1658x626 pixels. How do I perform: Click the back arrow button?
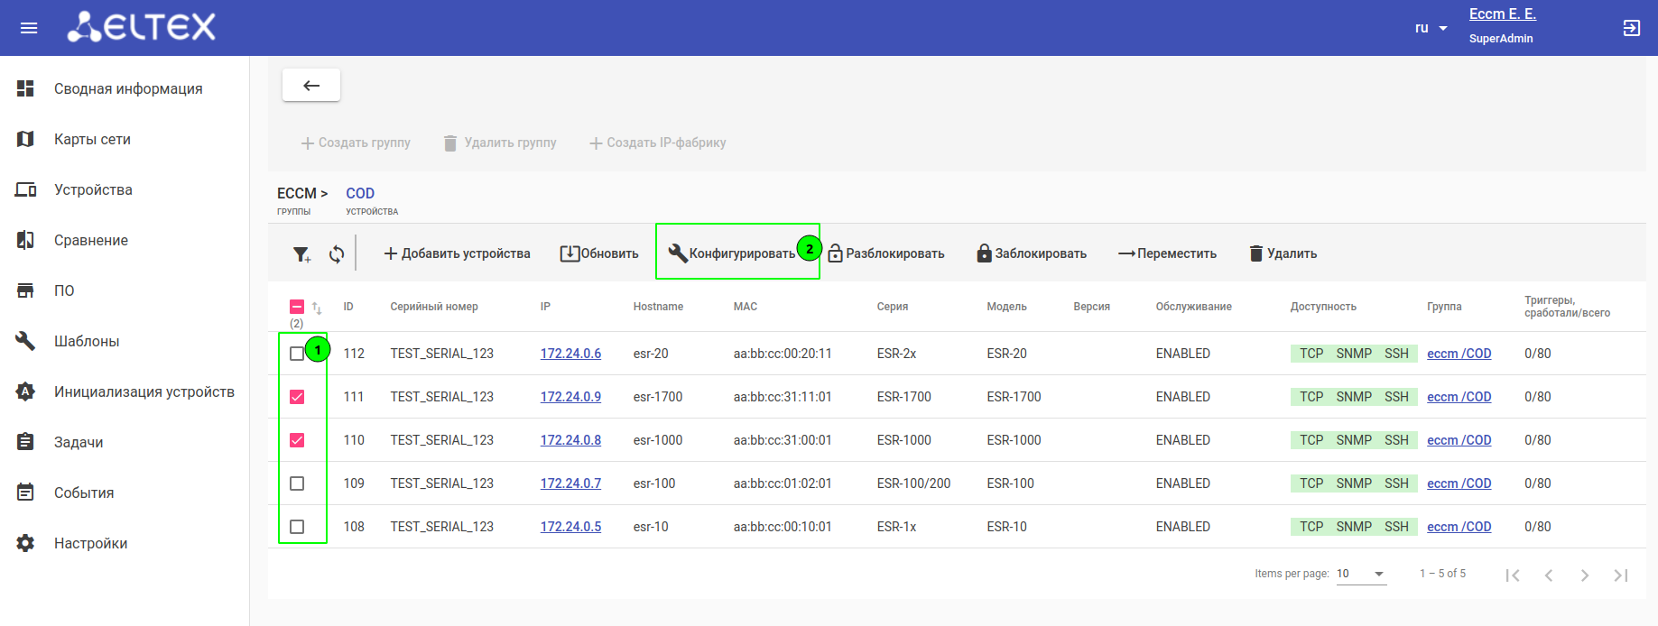pos(311,86)
